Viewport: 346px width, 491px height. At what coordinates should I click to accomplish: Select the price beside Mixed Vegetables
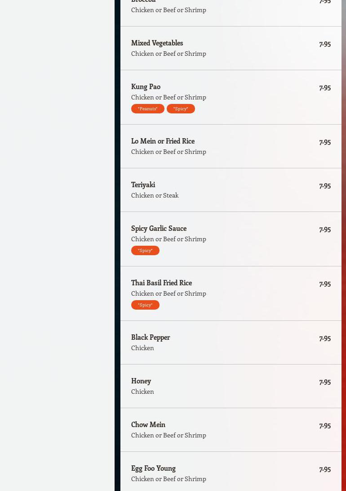tap(325, 43)
